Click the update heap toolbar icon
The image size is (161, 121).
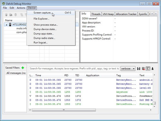pos(11,15)
